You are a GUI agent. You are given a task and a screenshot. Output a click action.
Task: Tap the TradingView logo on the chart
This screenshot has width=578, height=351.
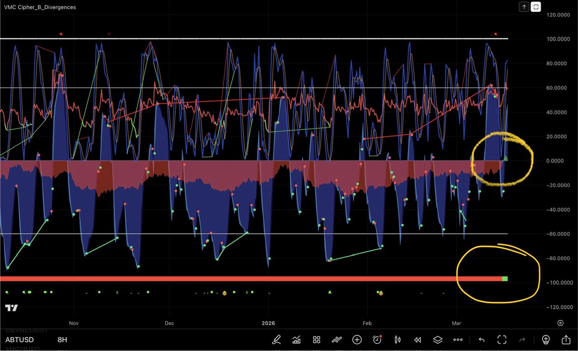[x=12, y=308]
